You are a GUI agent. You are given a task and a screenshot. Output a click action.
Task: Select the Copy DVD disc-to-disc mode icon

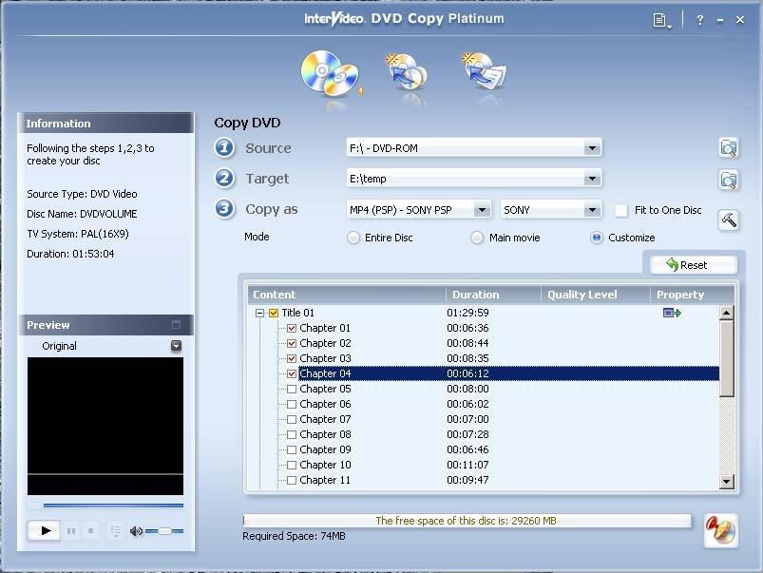(330, 74)
